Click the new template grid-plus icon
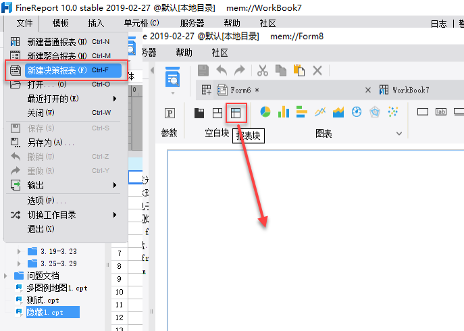The height and width of the screenshot is (331, 464). click(x=206, y=90)
